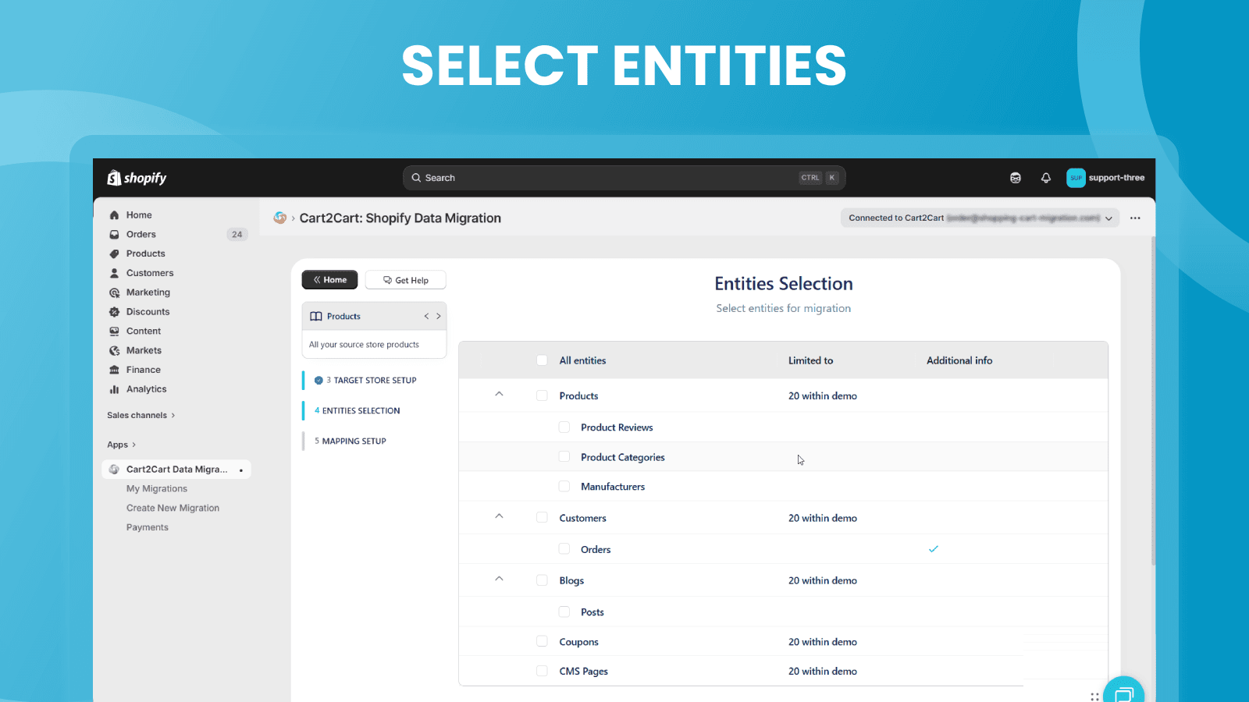The image size is (1249, 702).
Task: Check the Products checkbox
Action: click(542, 395)
